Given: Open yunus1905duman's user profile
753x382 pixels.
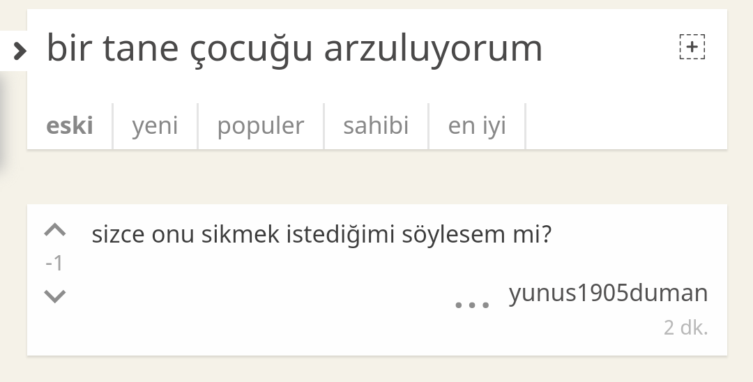Looking at the screenshot, I should click(x=608, y=293).
